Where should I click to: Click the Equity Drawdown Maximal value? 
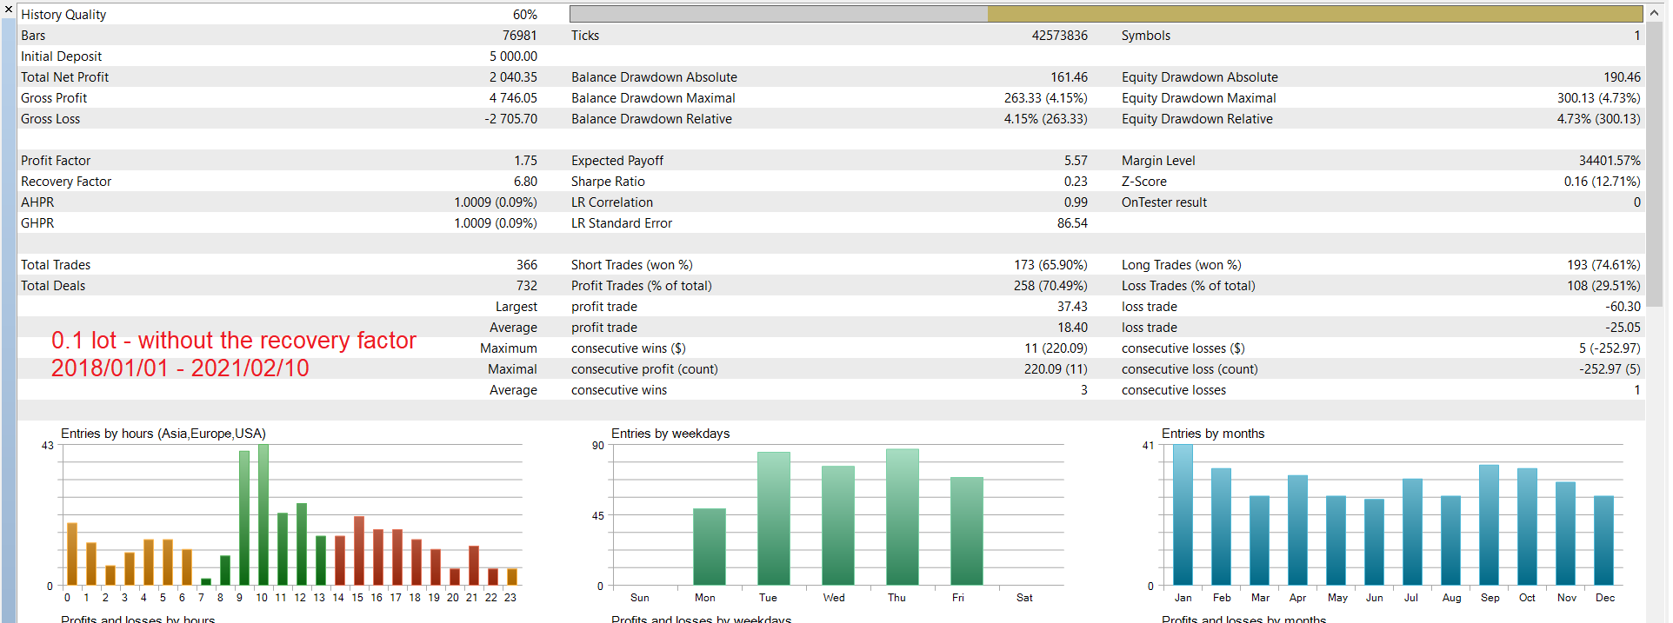tap(1598, 98)
